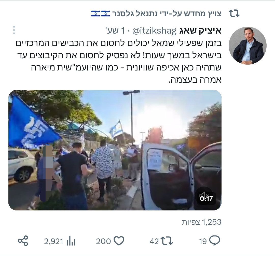The image size is (275, 257).
Task: Click the 200 likes count
Action: (103, 241)
